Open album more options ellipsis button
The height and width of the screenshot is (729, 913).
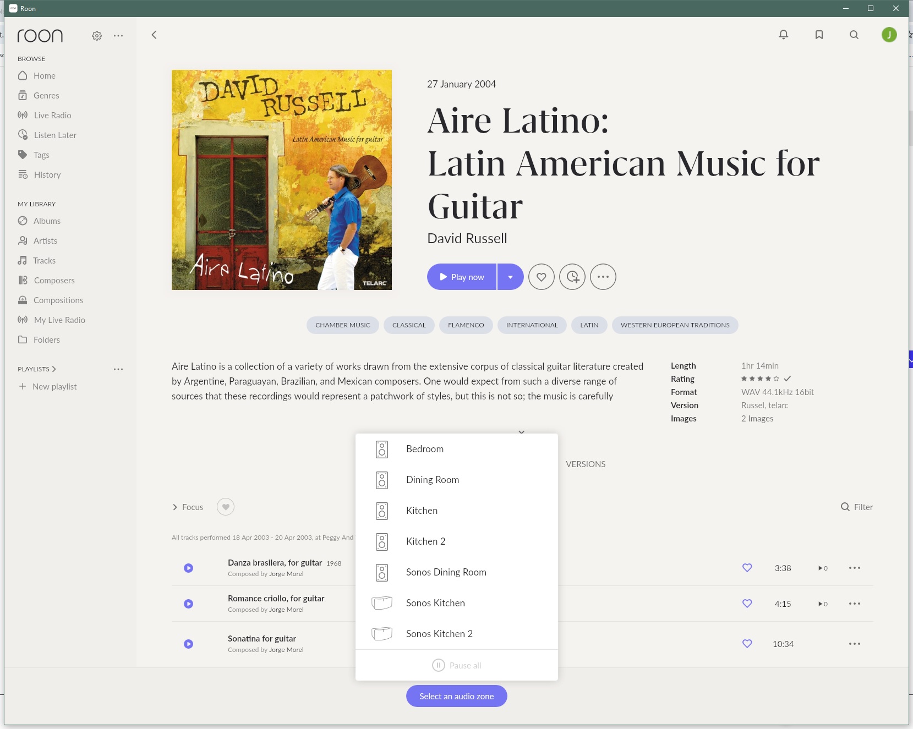(603, 277)
